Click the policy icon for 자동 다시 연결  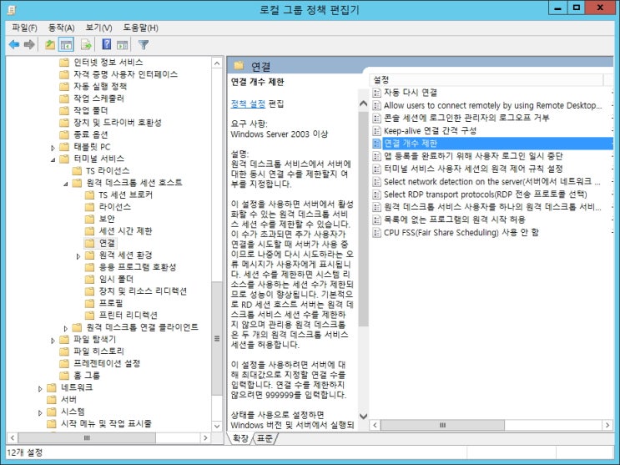pyautogui.click(x=377, y=93)
